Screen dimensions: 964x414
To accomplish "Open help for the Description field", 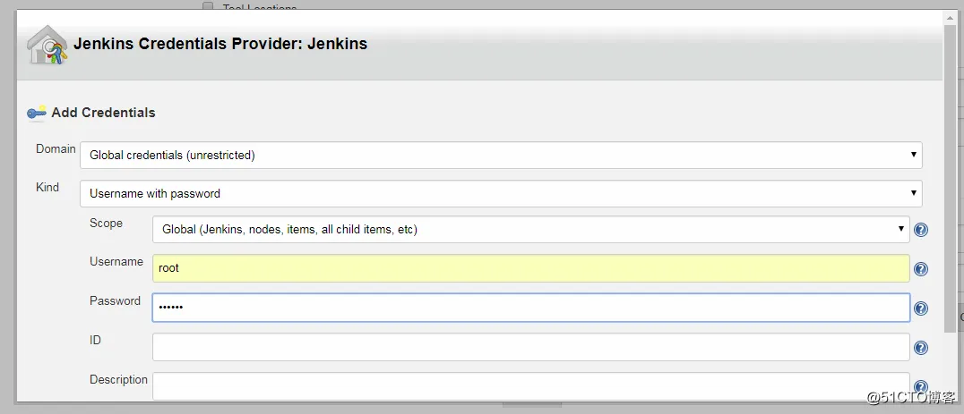I will point(920,387).
